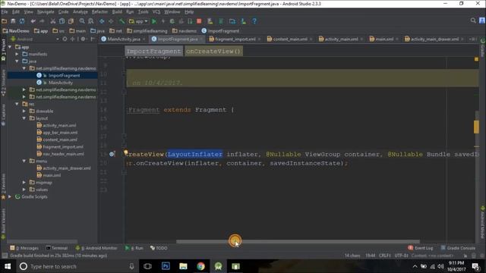Click the Windows Start button
486x273 pixels.
8,266
